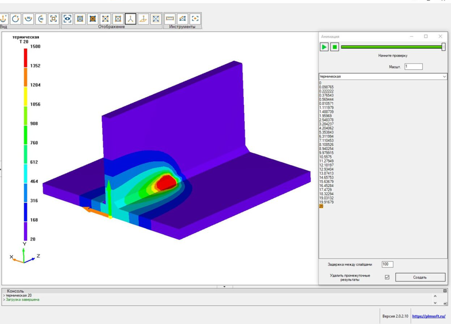Click the 90-degree rotate icon with bottom arc
This screenshot has height=324, width=451.
coord(28,19)
